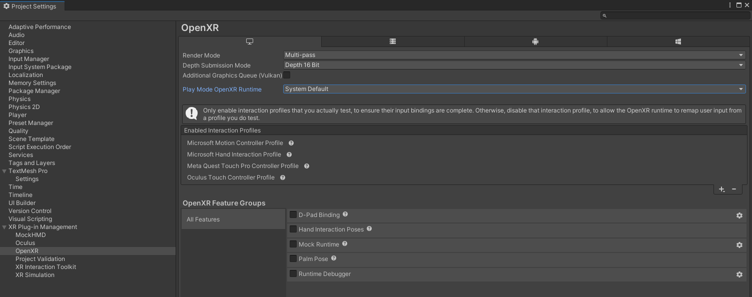752x297 pixels.
Task: Remove an interaction profile with the minus button
Action: point(734,189)
